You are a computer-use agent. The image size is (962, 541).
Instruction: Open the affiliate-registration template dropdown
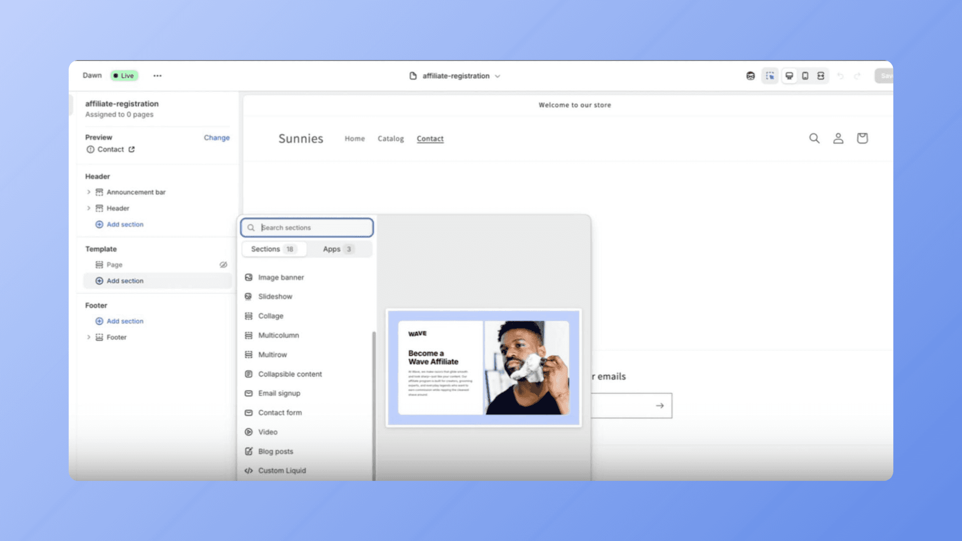pos(456,76)
